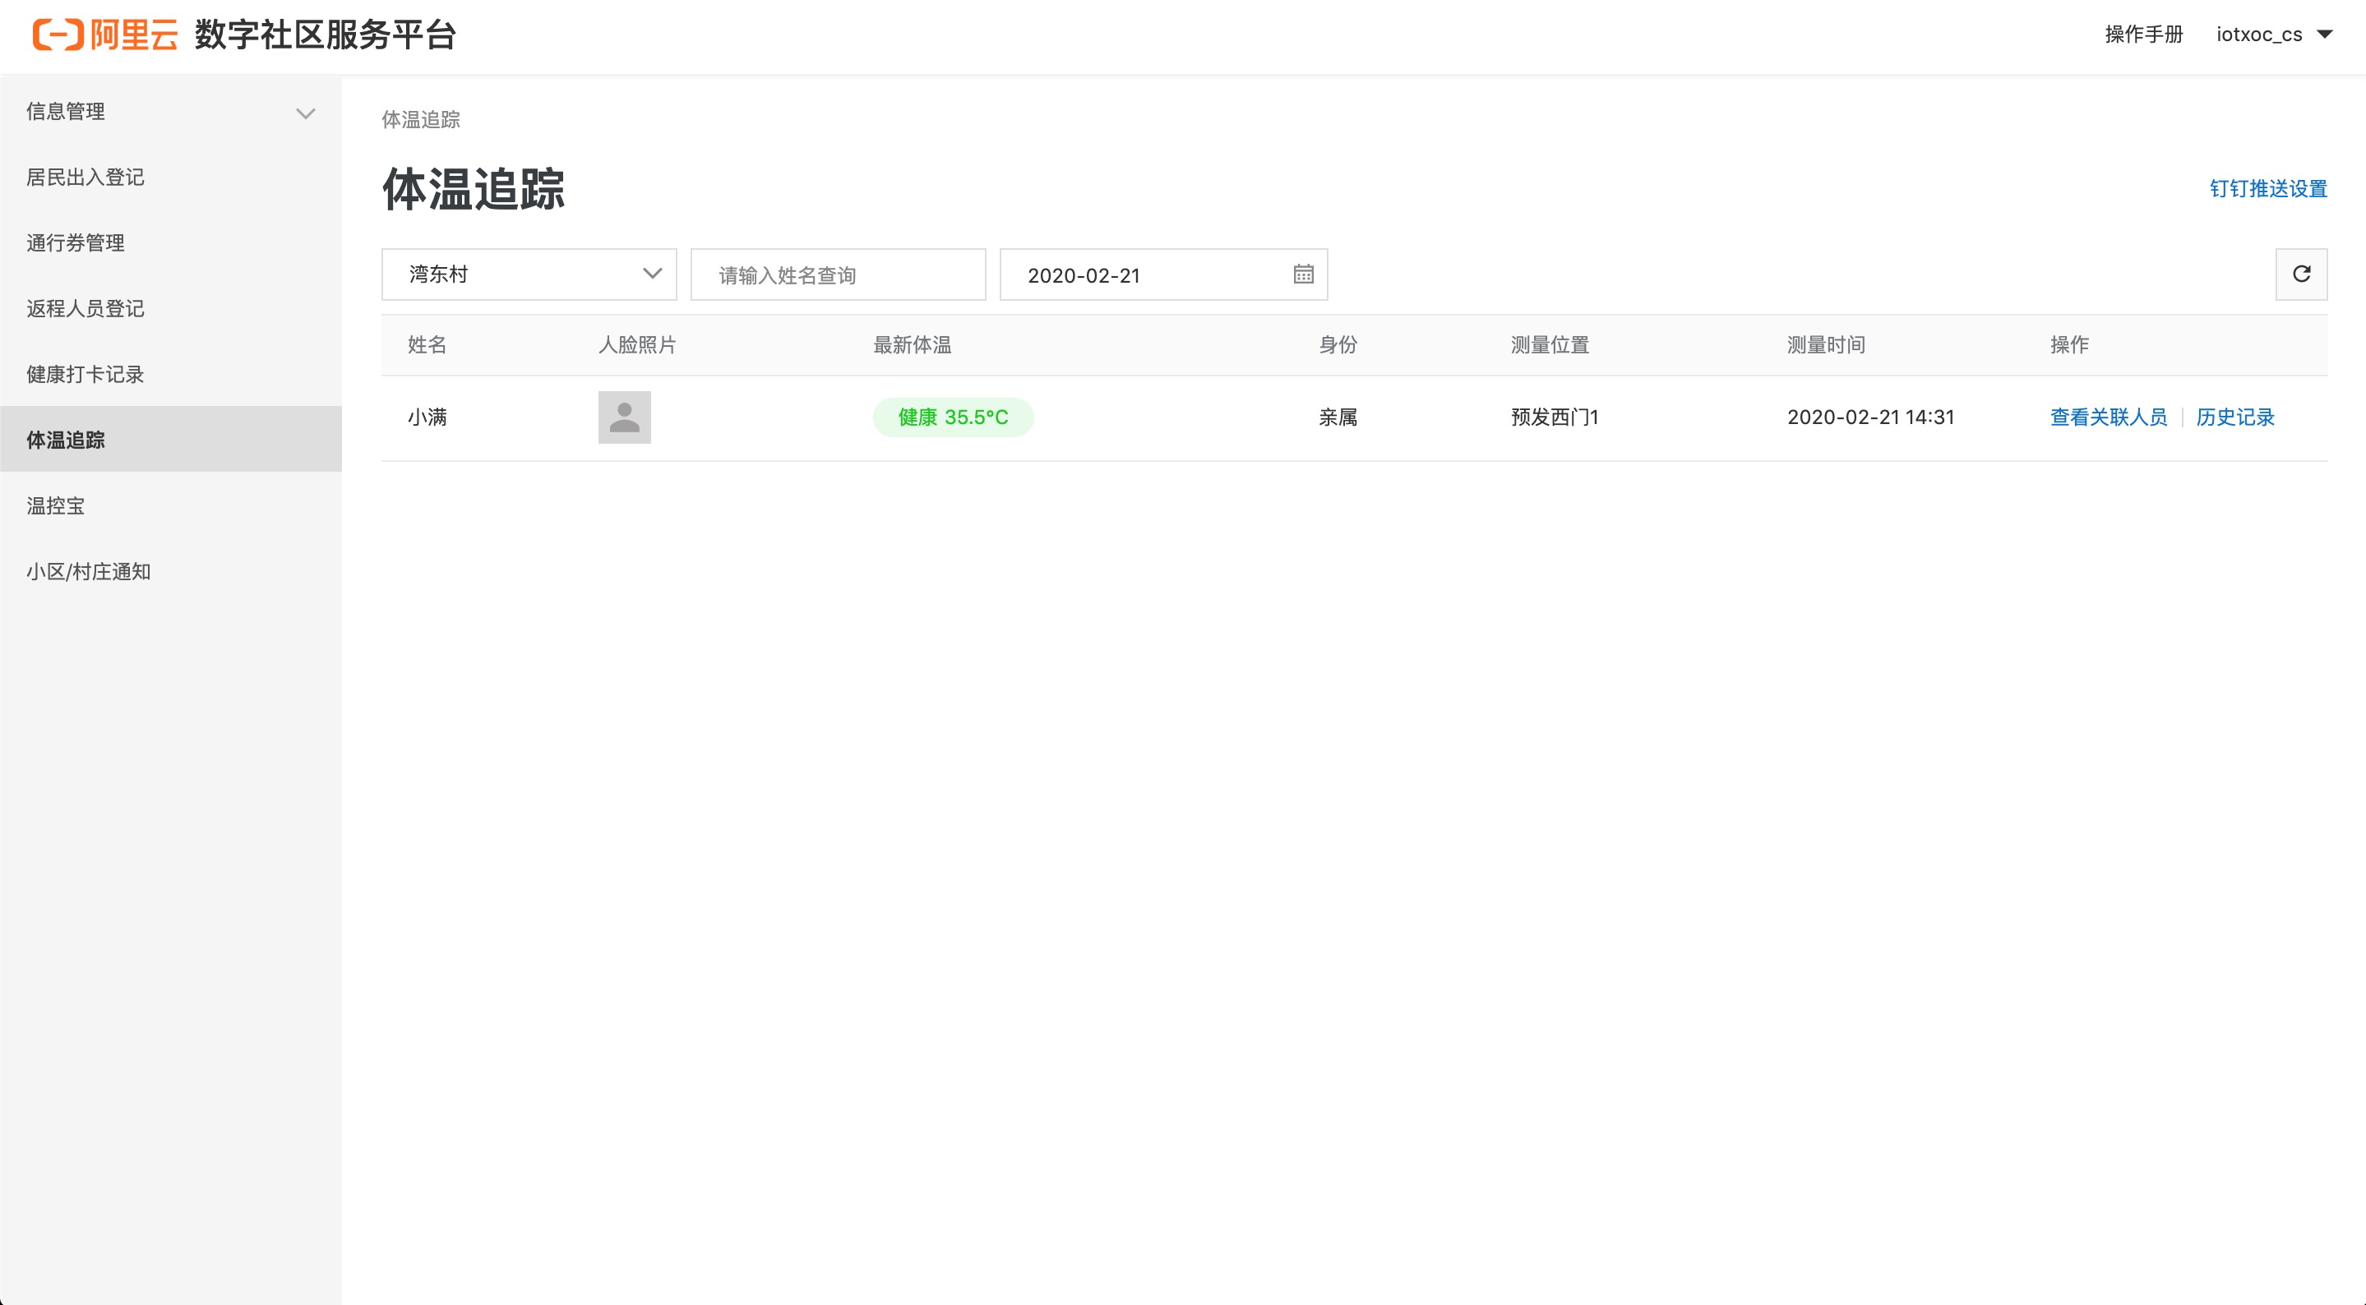Screen dimensions: 2366x1305
Task: Click the 健康 35.5°C temperature badge
Action: [953, 417]
